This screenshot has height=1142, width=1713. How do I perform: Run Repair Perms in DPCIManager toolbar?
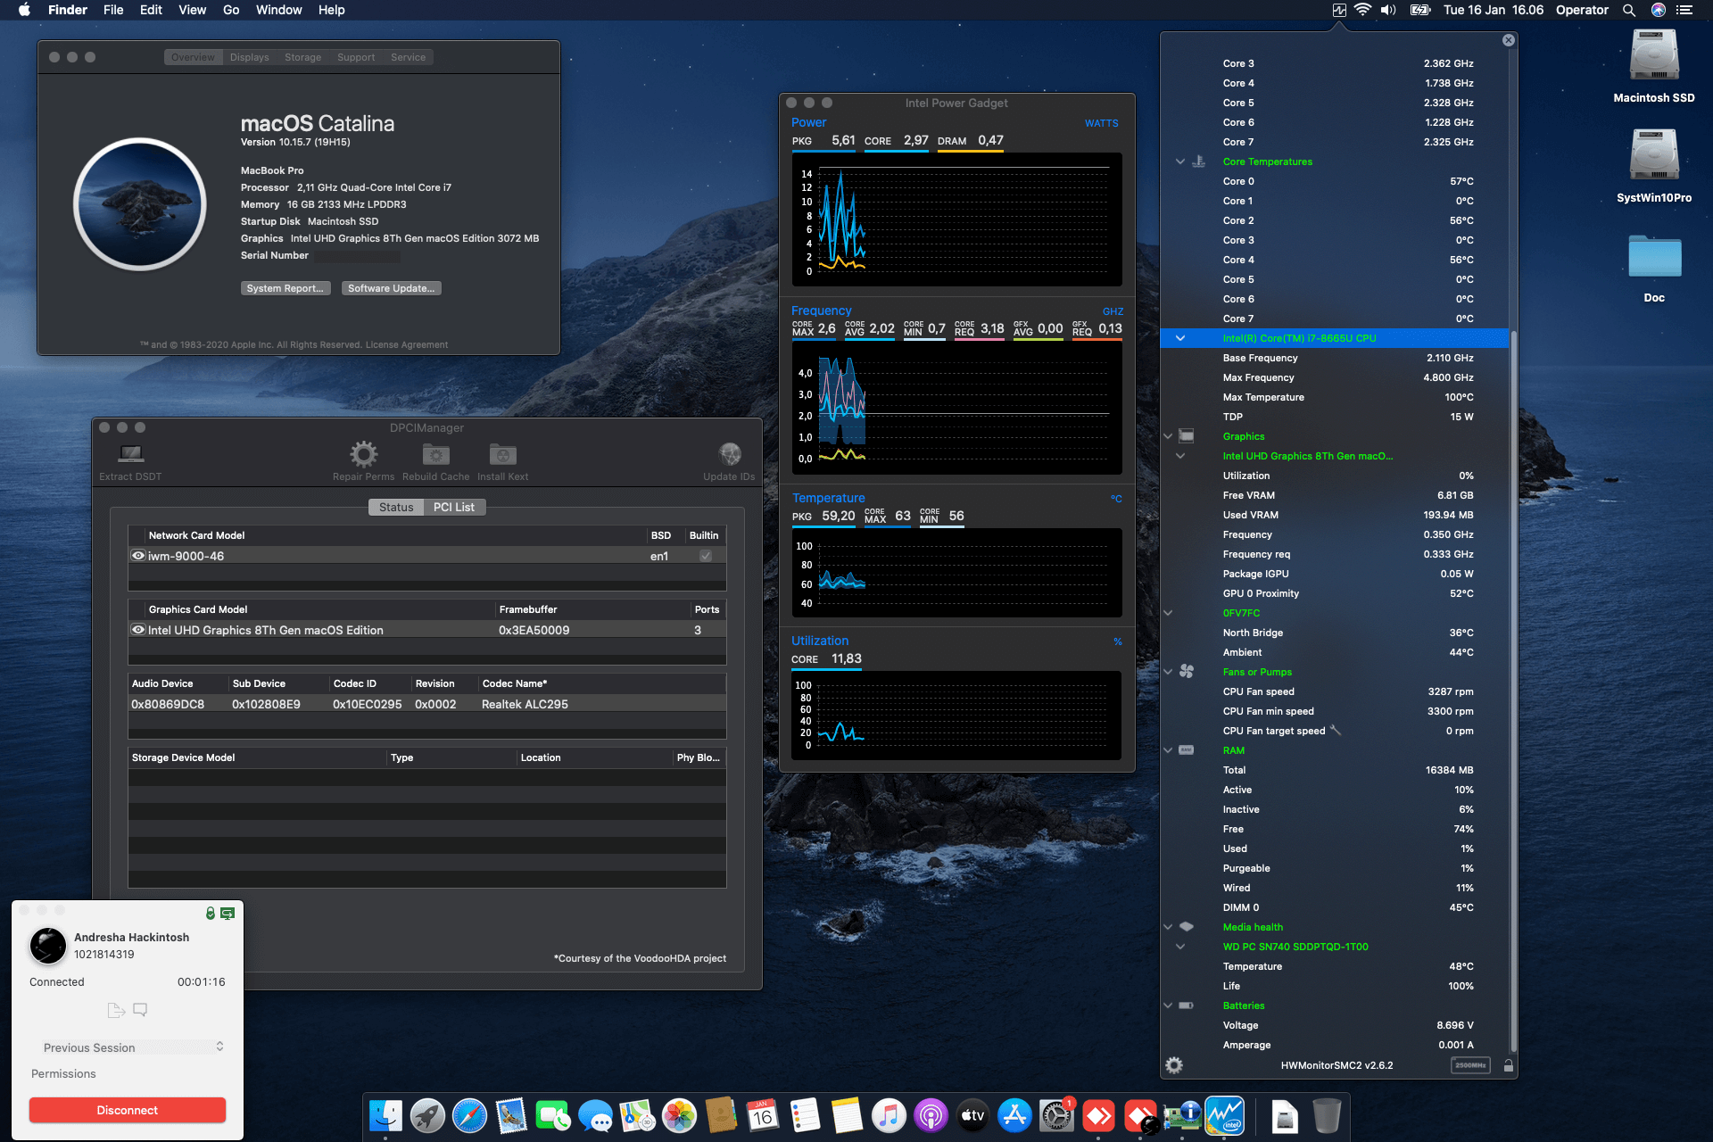pyautogui.click(x=362, y=455)
